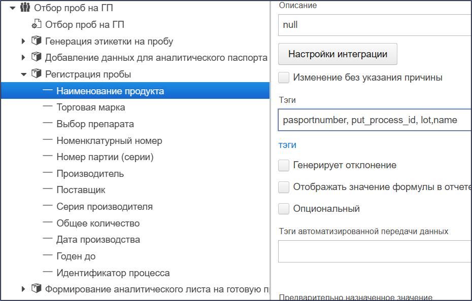Enable the Генерирует отклонение checkbox
The image size is (472, 301).
coord(284,165)
